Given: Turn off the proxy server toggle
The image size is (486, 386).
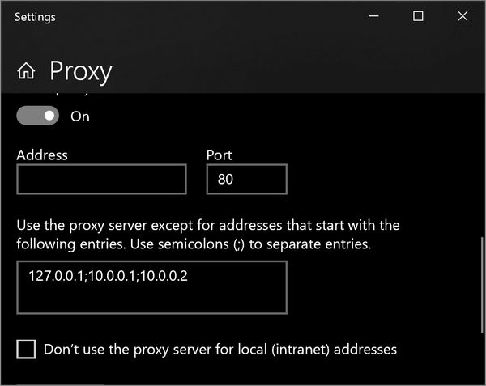Looking at the screenshot, I should click(x=39, y=116).
